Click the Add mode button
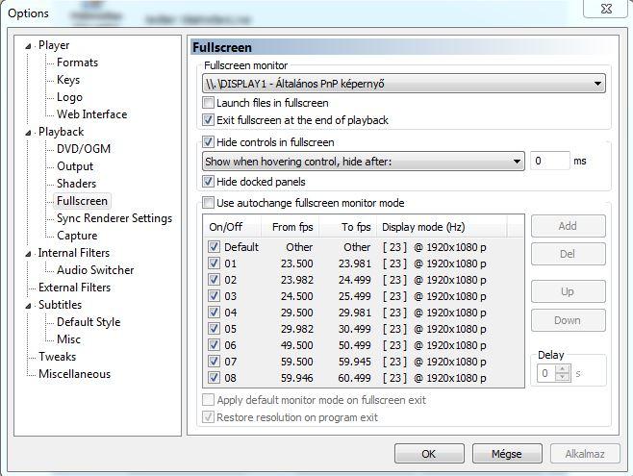This screenshot has height=476, width=633. point(568,226)
